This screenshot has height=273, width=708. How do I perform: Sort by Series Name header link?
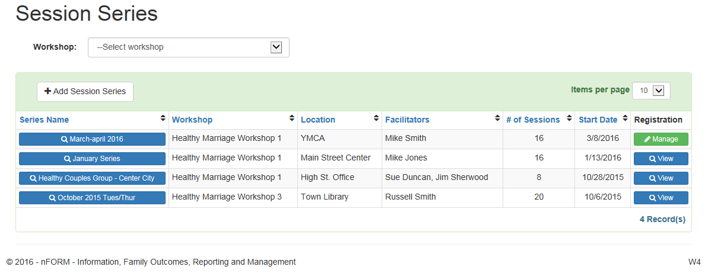tap(44, 120)
